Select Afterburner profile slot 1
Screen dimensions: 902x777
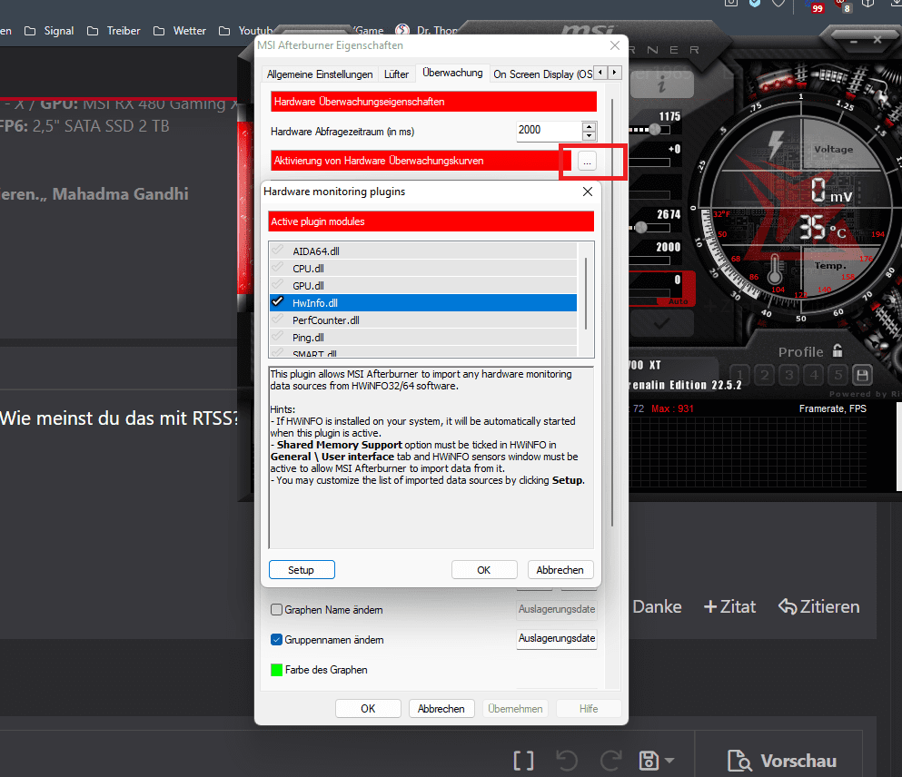tap(740, 375)
